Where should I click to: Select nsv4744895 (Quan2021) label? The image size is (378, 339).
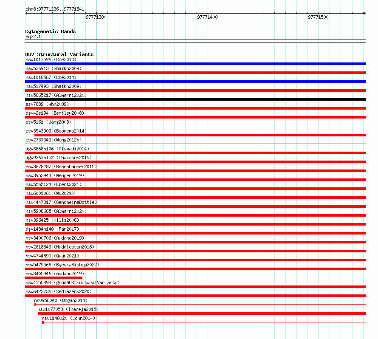pos(52,256)
